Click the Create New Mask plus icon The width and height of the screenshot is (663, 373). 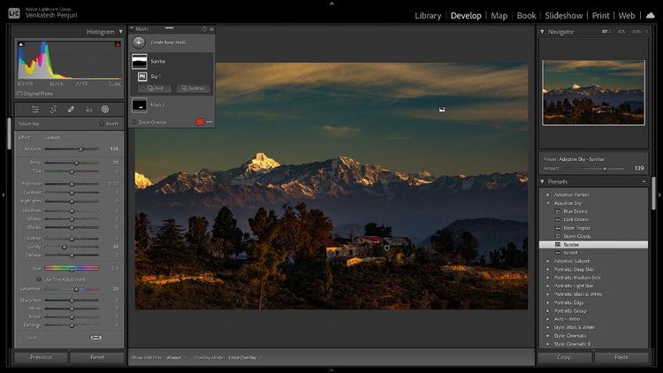[139, 42]
